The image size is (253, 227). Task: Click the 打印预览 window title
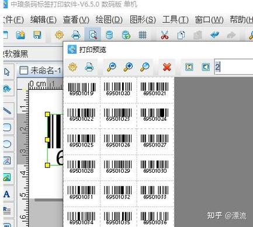coord(92,50)
